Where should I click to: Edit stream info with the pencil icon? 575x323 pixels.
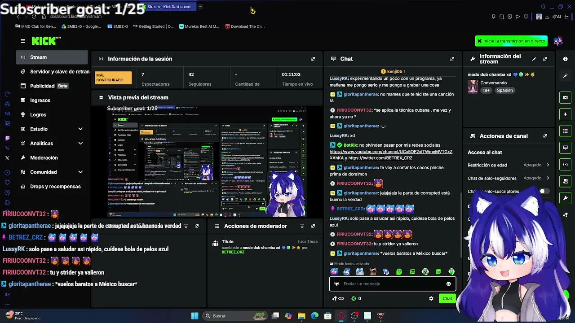[534, 59]
